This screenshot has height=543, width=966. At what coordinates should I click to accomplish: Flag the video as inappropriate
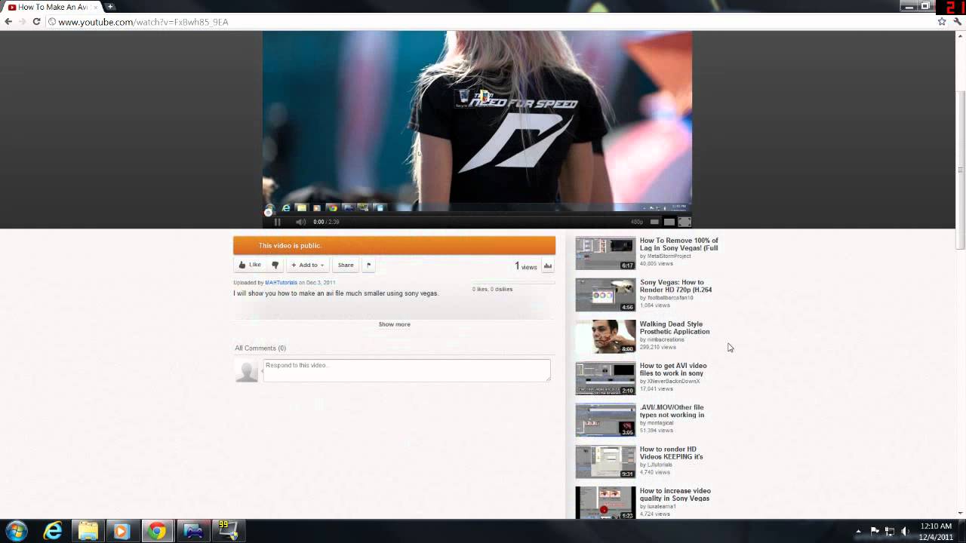coord(368,265)
